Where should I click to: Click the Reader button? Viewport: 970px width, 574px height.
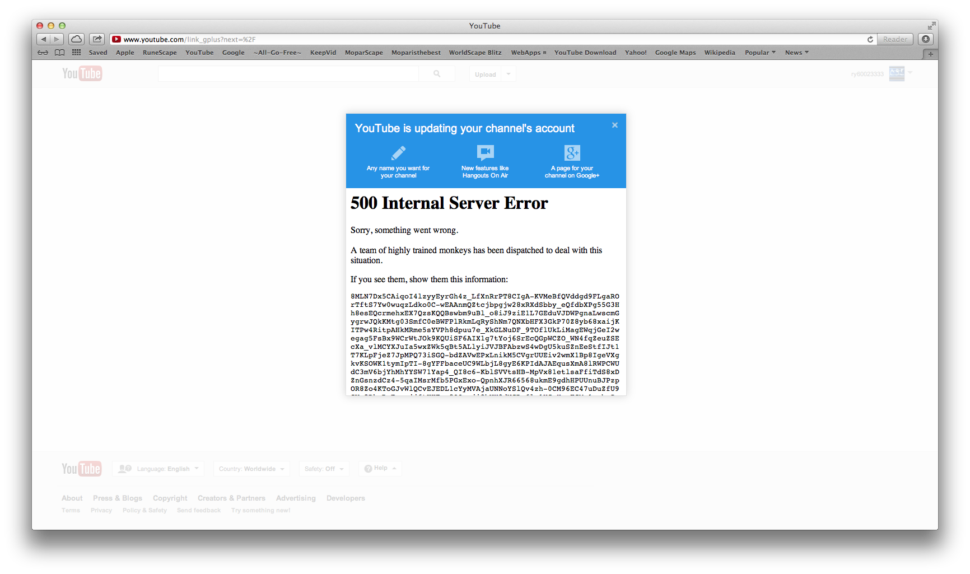895,39
